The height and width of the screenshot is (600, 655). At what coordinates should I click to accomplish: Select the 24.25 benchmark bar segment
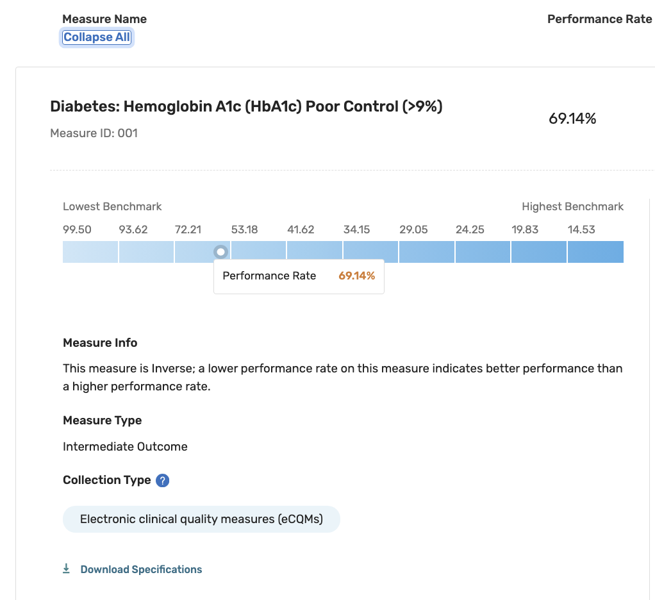(x=483, y=252)
